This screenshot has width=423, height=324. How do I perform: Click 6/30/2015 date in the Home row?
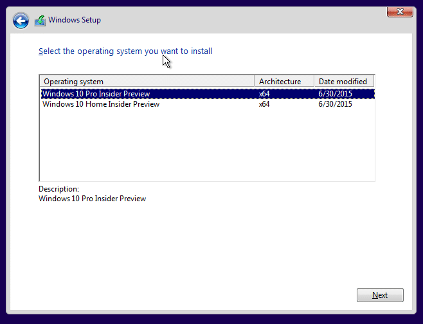[335, 104]
